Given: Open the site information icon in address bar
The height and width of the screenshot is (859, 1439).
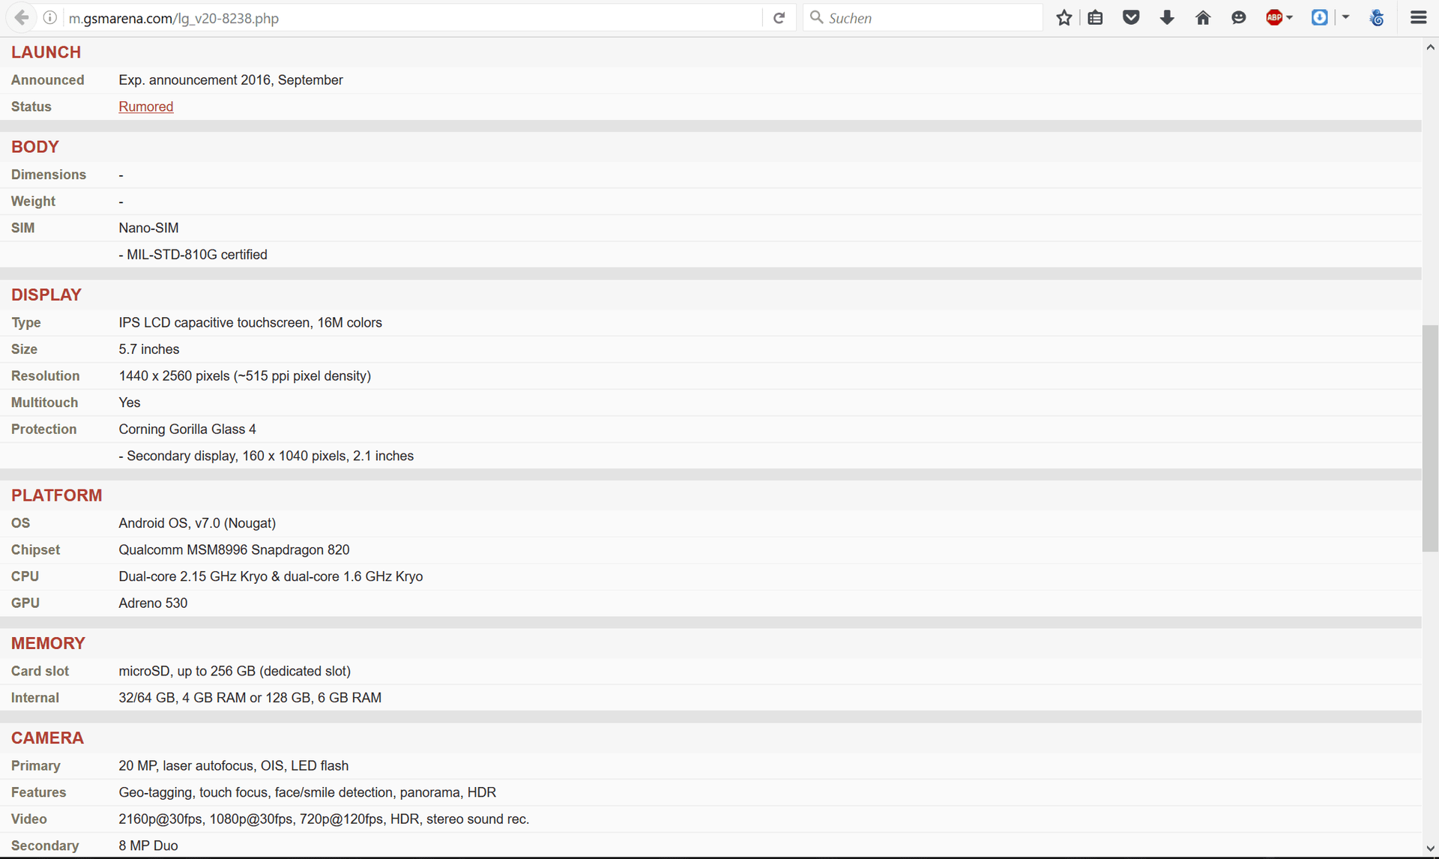Looking at the screenshot, I should point(50,17).
